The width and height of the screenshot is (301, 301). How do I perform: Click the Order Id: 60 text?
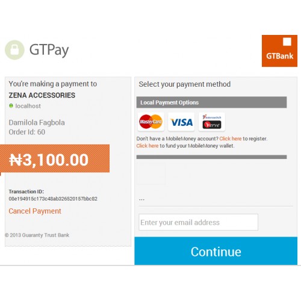click(27, 132)
